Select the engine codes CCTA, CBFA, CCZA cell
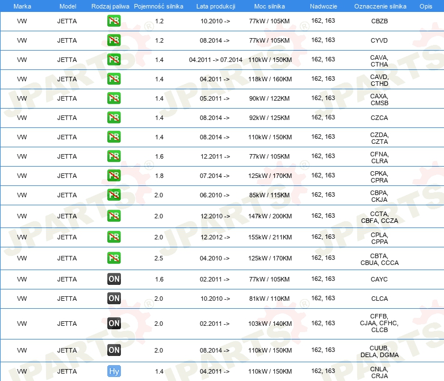This screenshot has width=444, height=381. coord(379,217)
